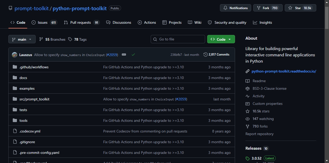Open the prompt-toolkit owner link
329x163 pixels.
click(x=31, y=8)
